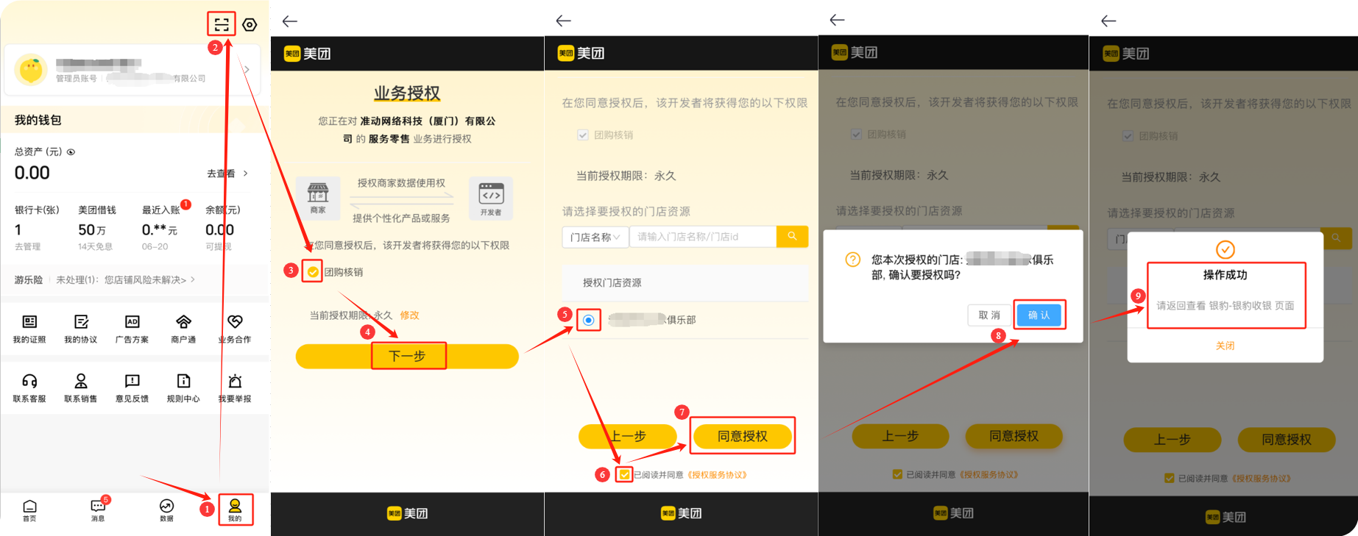1358x536 pixels.
Task: Open 门店名称 dropdown filter
Action: click(595, 237)
